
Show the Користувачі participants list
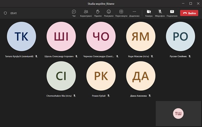pyautogui.click(x=86, y=13)
